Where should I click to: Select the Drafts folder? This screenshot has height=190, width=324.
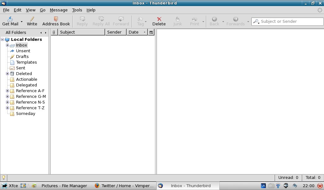coord(22,56)
